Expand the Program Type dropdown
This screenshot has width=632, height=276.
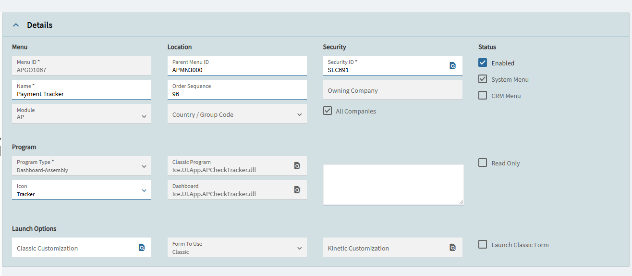tap(82, 165)
